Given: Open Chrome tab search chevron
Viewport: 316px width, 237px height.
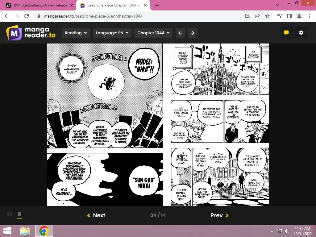Looking at the screenshot, I should 277,5.
